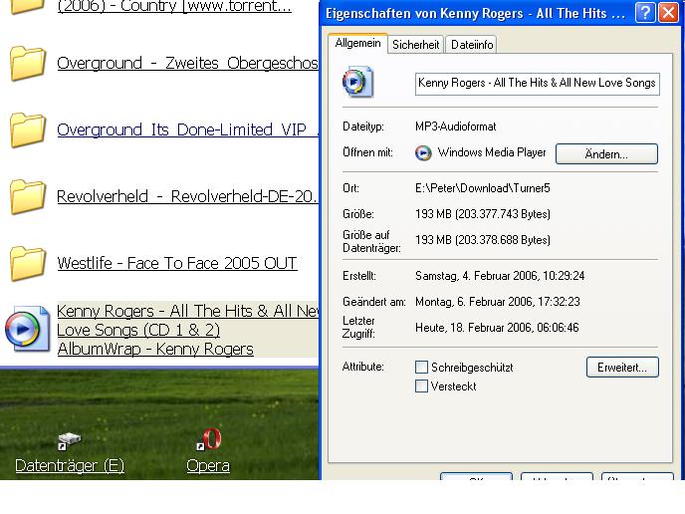Click the Windows Media Player program name text
This screenshot has height=514, width=685.
click(x=492, y=152)
